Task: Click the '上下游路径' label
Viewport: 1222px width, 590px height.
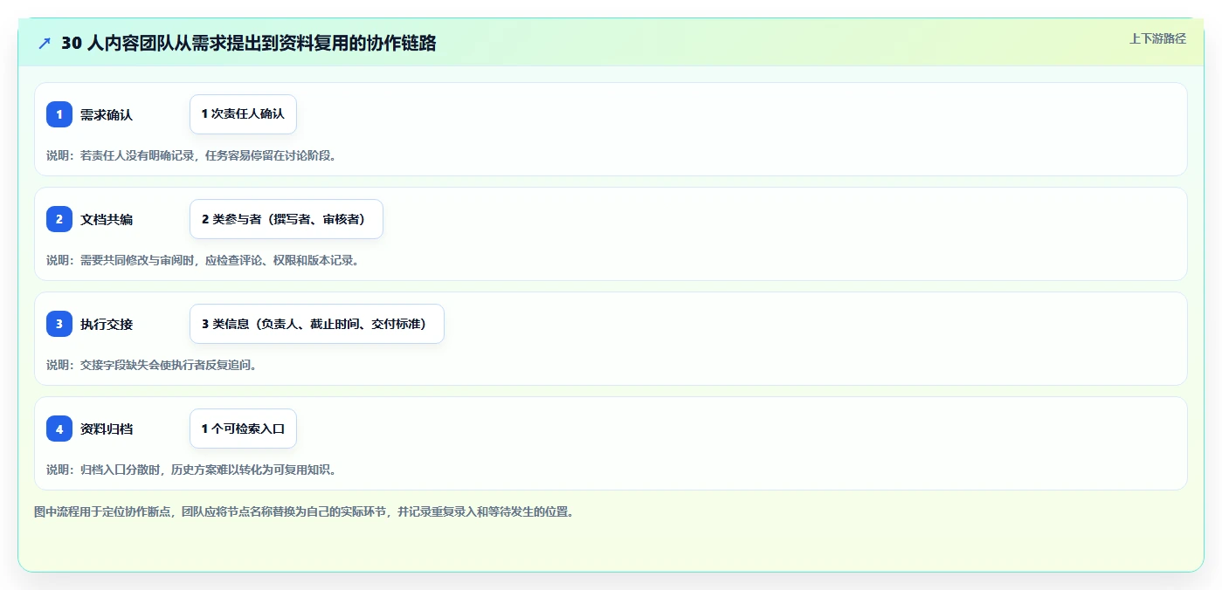Action: click(1157, 38)
